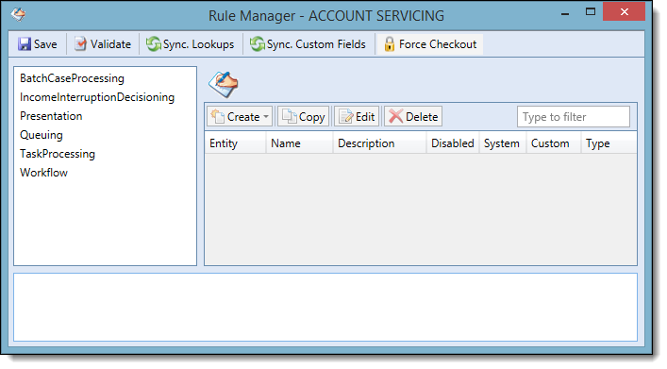Select BatchCaseProcessing in the list

point(72,78)
